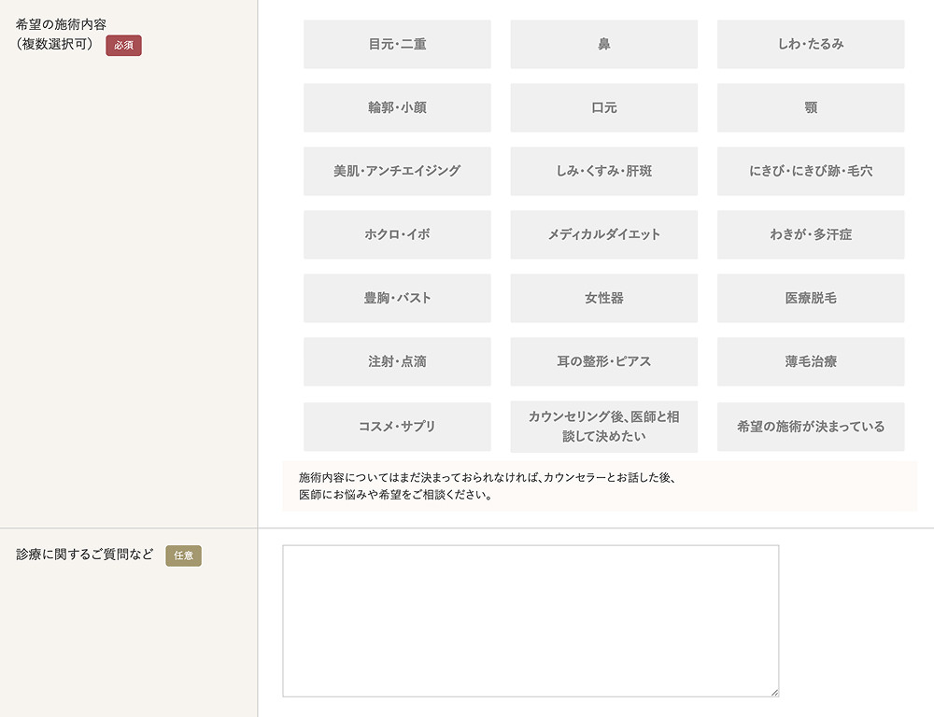Pick the 薄毛治療 option
The height and width of the screenshot is (717, 934).
811,361
